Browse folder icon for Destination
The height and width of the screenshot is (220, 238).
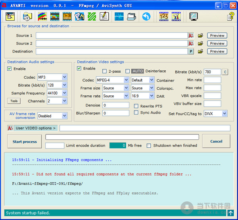200,51
